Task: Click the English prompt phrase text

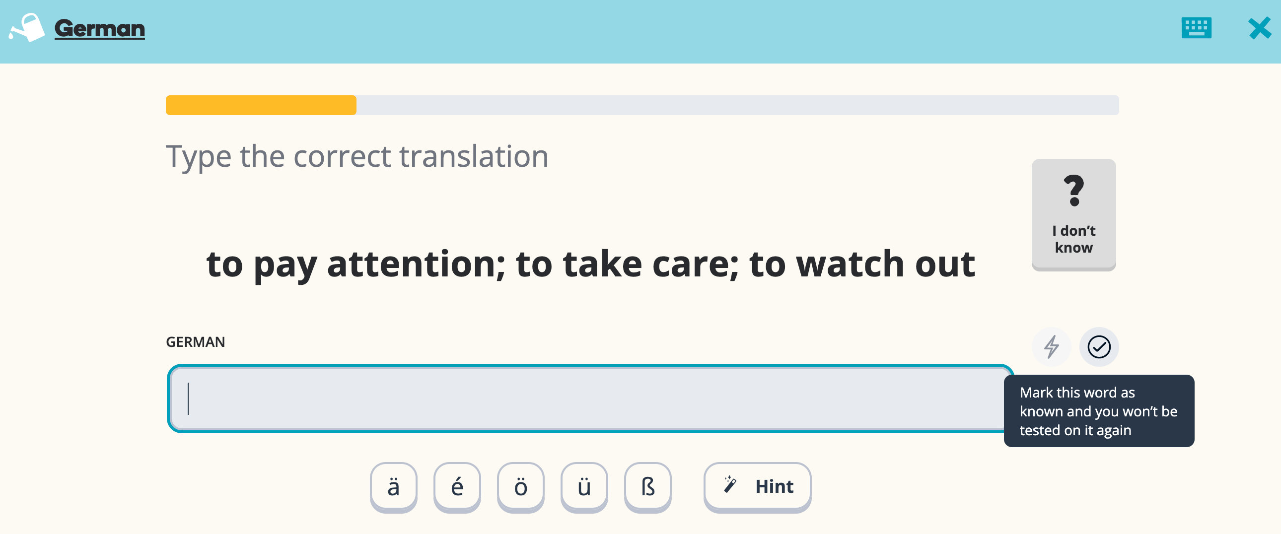Action: pyautogui.click(x=590, y=264)
